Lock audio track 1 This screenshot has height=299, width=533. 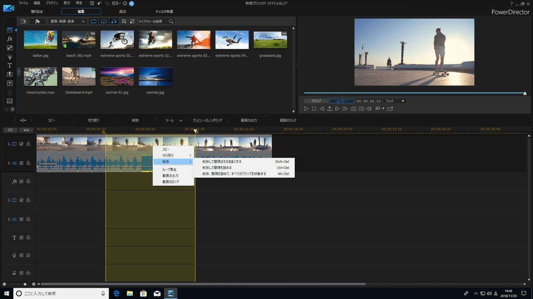point(28,163)
